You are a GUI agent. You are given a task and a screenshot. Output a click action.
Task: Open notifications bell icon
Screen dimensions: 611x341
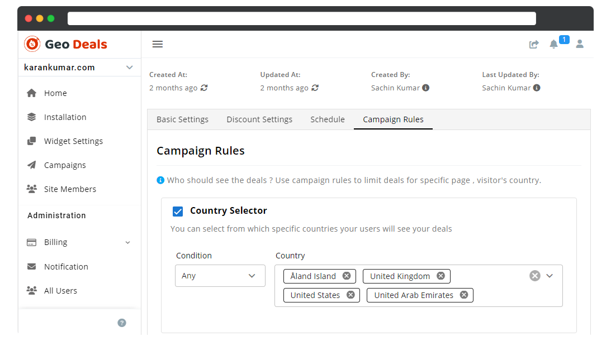point(553,44)
